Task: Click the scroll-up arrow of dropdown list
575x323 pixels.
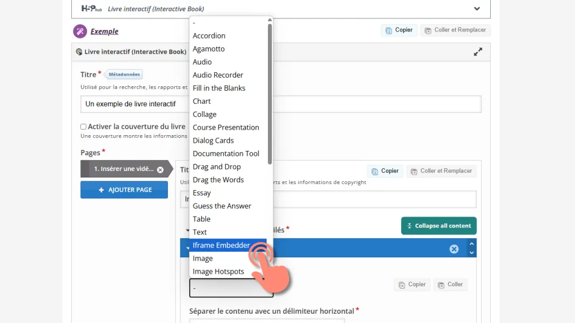Action: [x=270, y=20]
